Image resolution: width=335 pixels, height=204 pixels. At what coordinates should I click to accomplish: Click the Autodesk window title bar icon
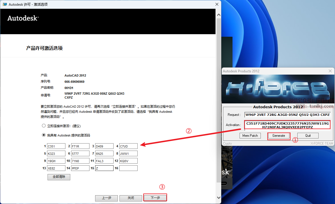click(x=5, y=4)
